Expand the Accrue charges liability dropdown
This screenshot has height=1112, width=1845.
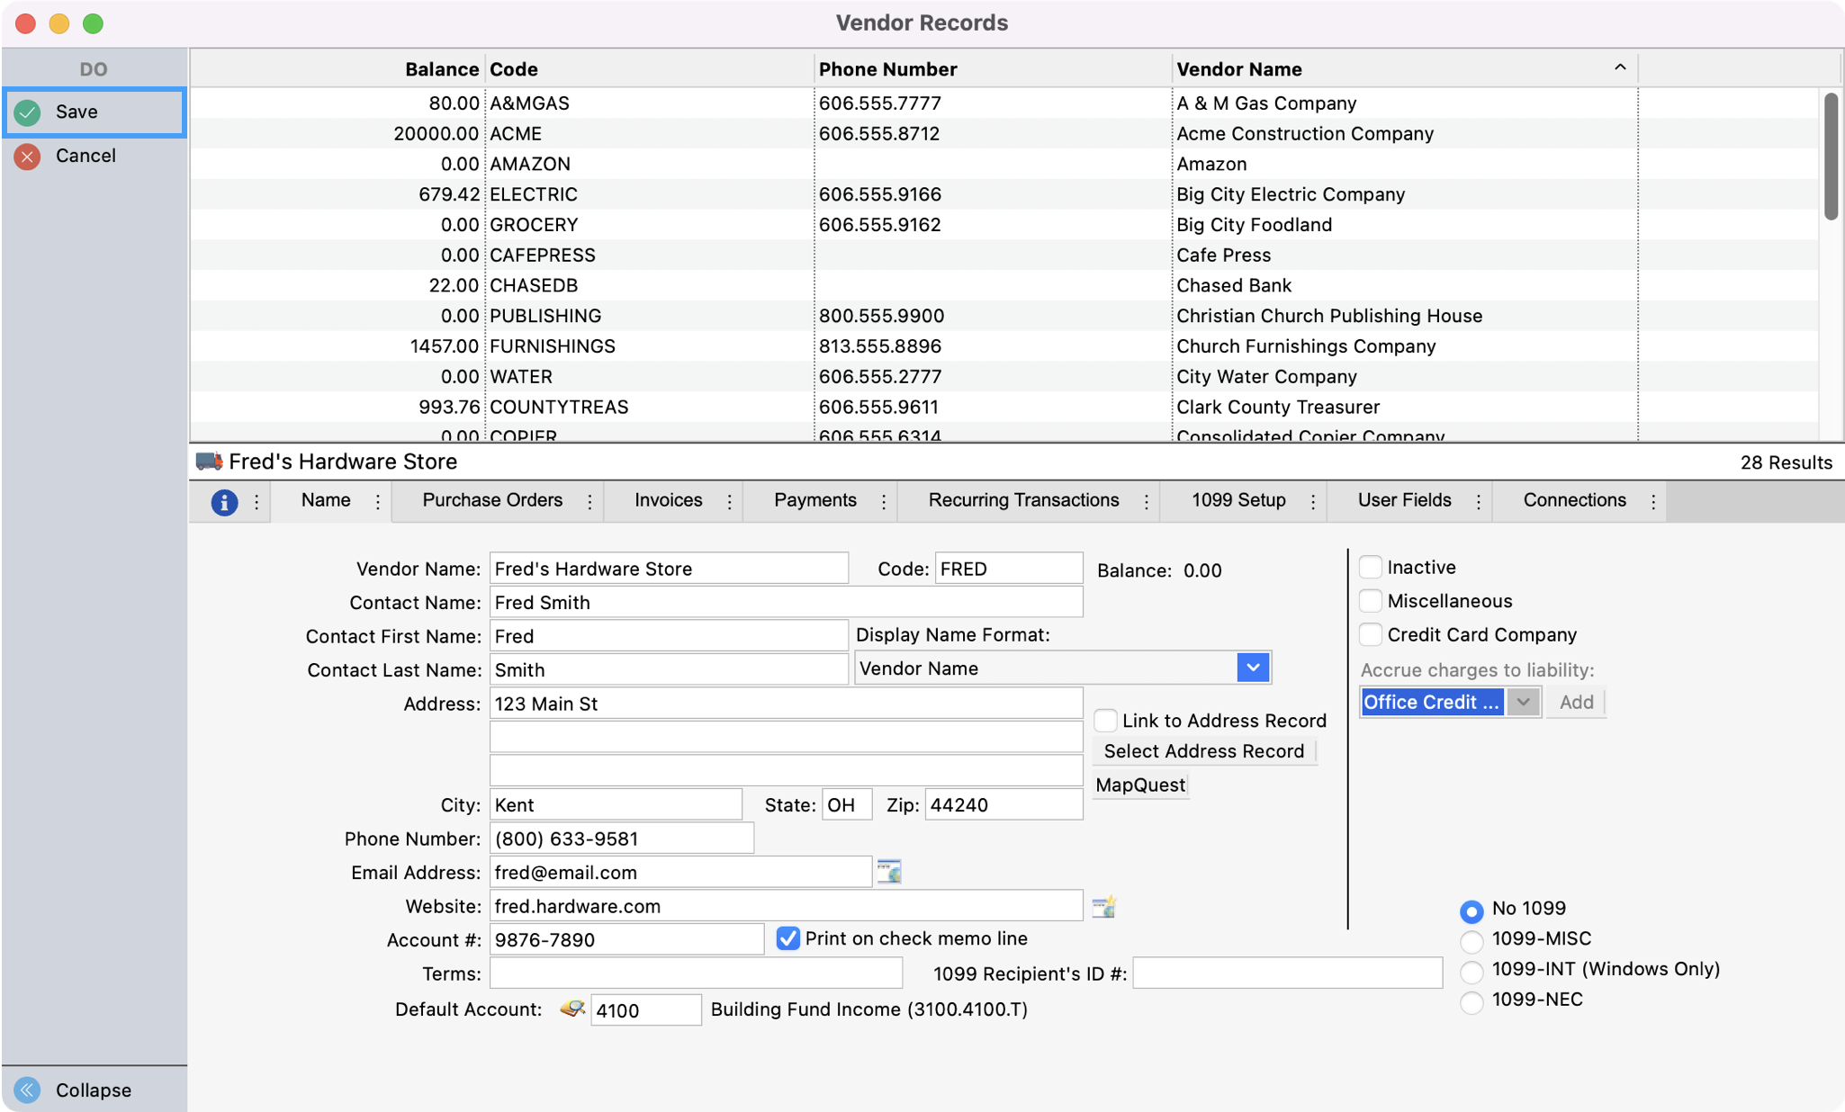pyautogui.click(x=1523, y=702)
